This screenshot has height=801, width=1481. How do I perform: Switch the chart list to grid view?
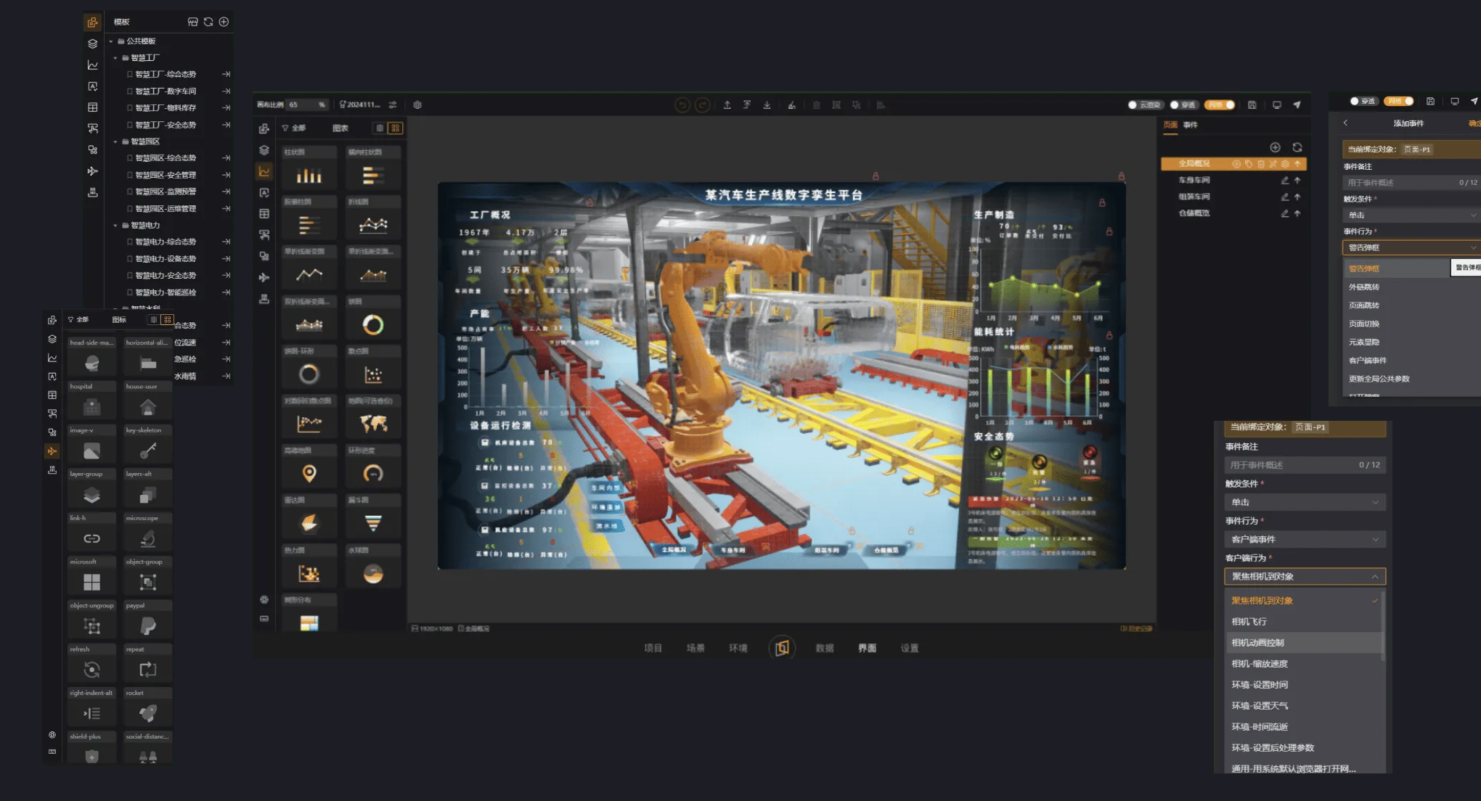(x=395, y=128)
